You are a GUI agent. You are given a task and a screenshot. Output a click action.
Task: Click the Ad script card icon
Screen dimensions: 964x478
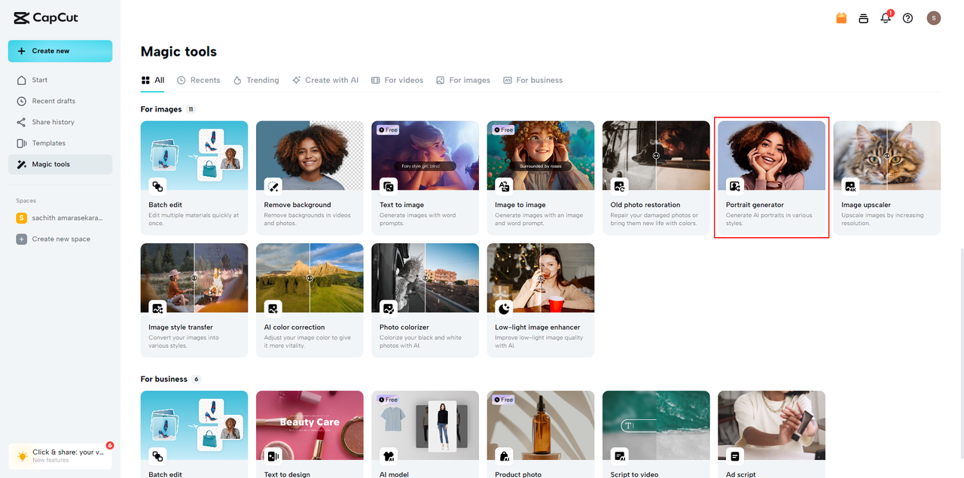point(735,456)
